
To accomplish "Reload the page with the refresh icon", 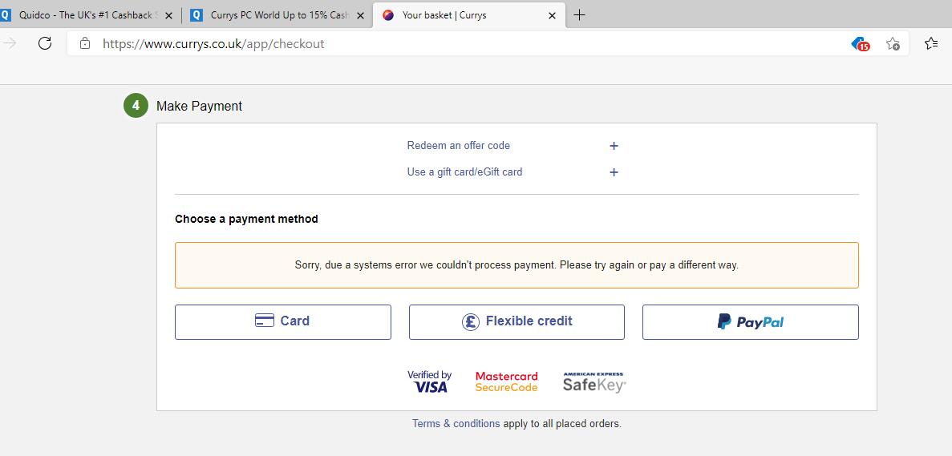I will (45, 43).
